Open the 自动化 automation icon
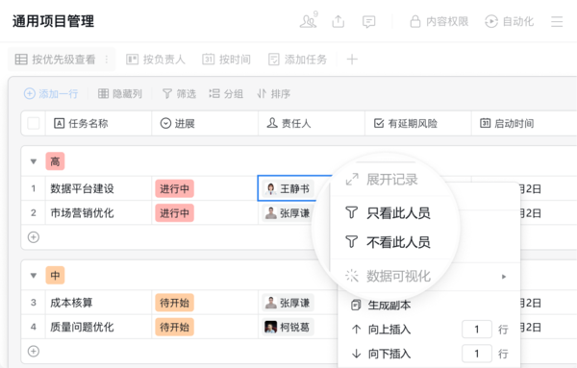This screenshot has height=368, width=577. 509,21
